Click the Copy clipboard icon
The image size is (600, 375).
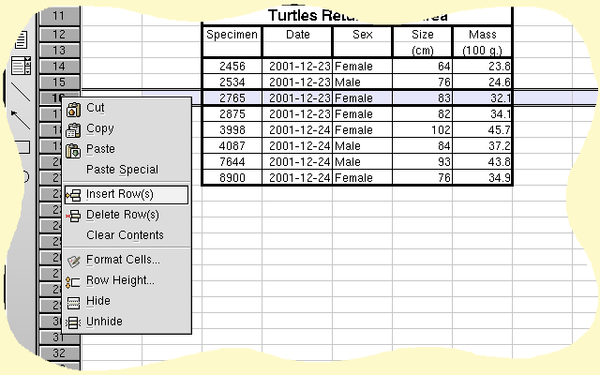(73, 130)
